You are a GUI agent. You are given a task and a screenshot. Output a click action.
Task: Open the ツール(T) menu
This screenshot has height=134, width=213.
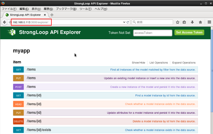point(85,9)
